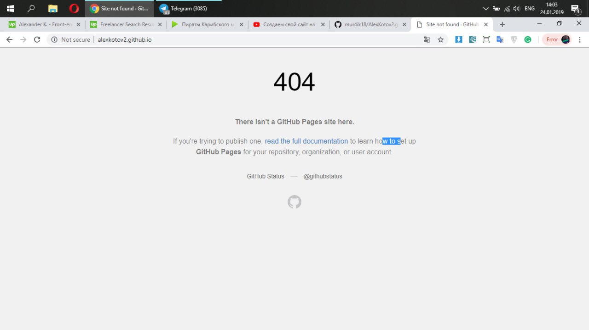Image resolution: width=589 pixels, height=330 pixels.
Task: Select the Site not found GitHub tab
Action: click(452, 24)
